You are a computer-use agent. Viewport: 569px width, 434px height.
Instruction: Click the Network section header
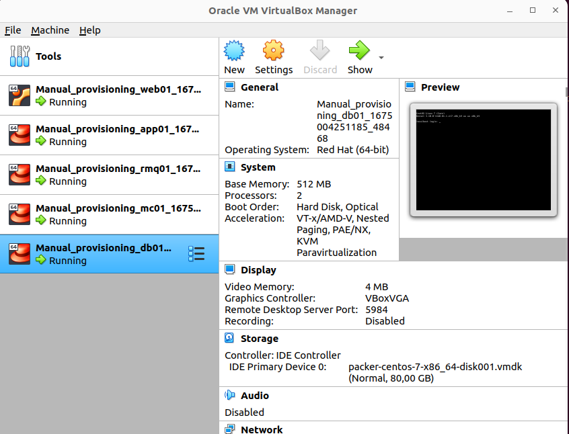tap(262, 430)
